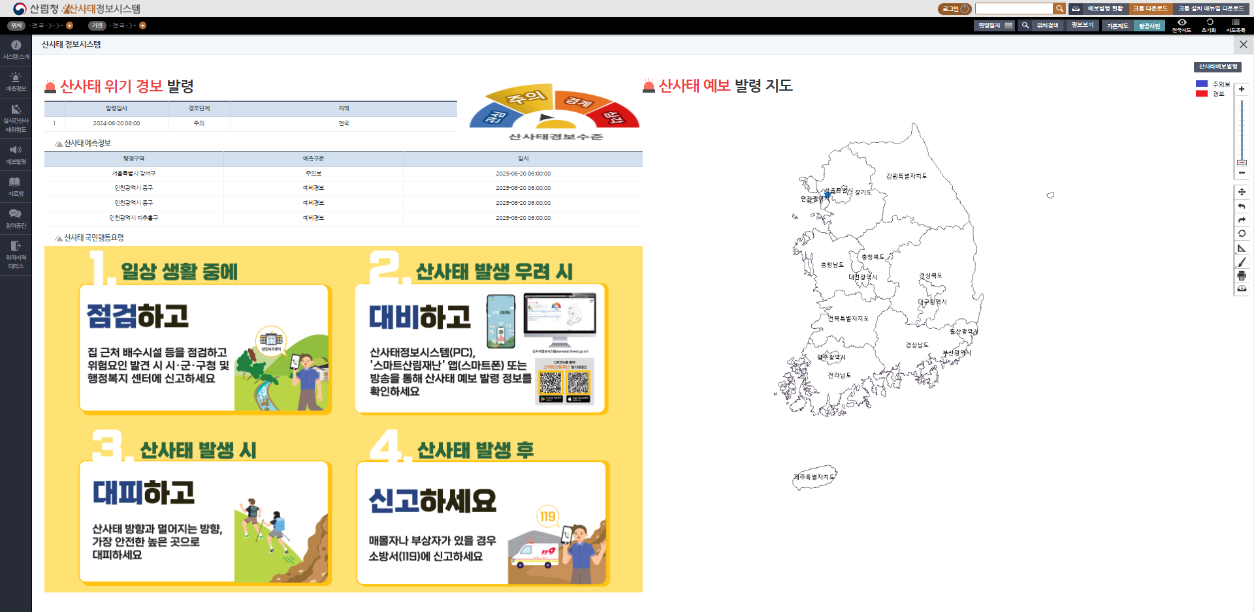
Task: Expand the 기관 selector dropdown
Action: 141,25
